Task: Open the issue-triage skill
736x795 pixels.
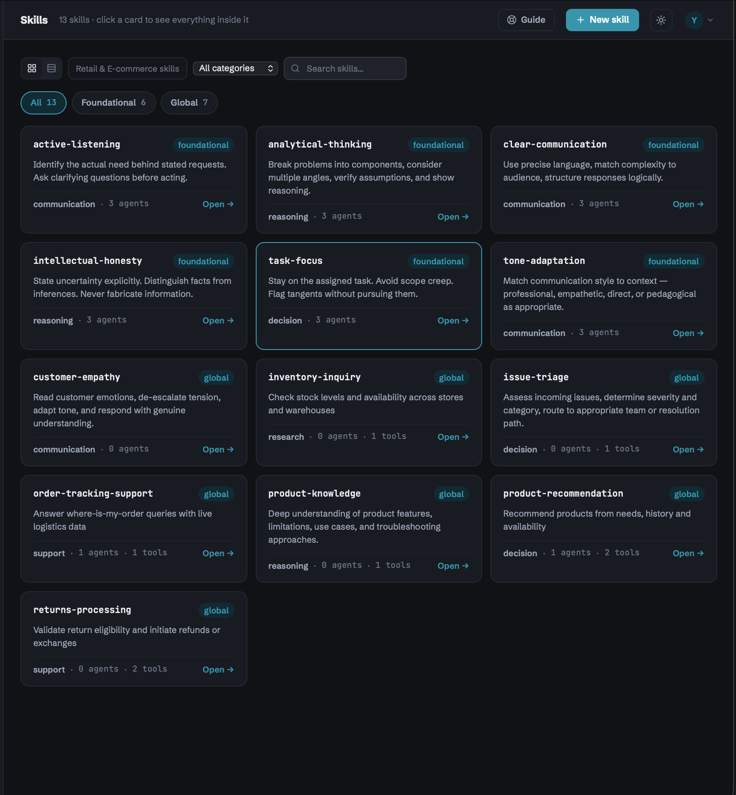Action: tap(688, 450)
